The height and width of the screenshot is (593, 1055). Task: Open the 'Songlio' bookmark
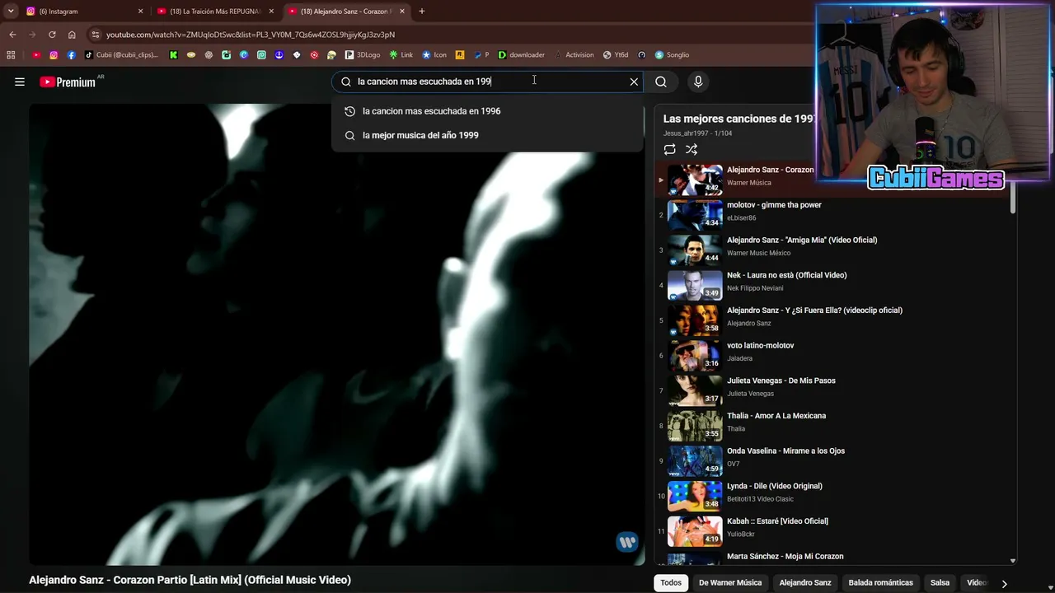(x=673, y=55)
